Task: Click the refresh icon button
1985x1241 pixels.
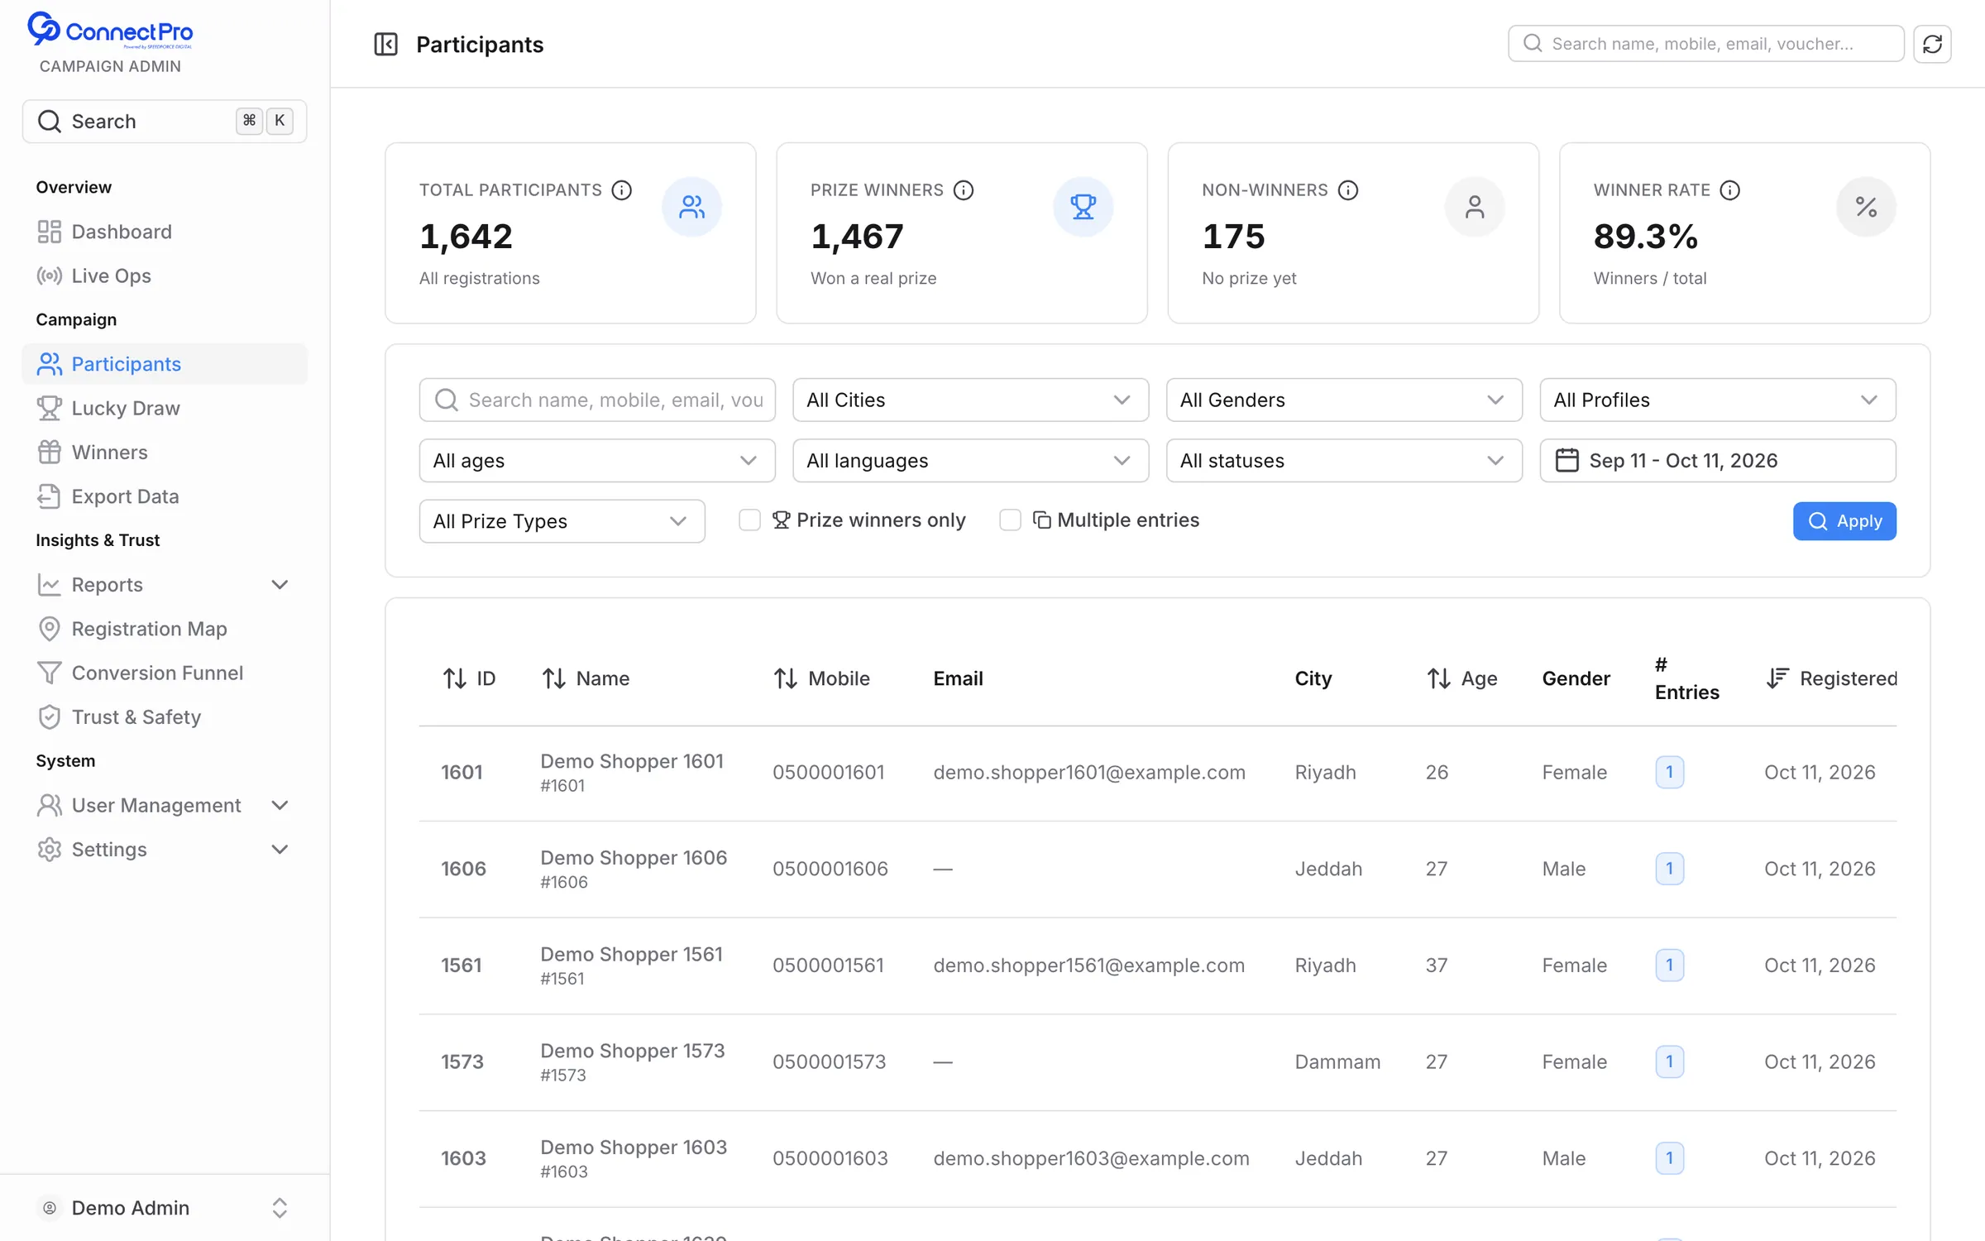Action: click(1932, 44)
